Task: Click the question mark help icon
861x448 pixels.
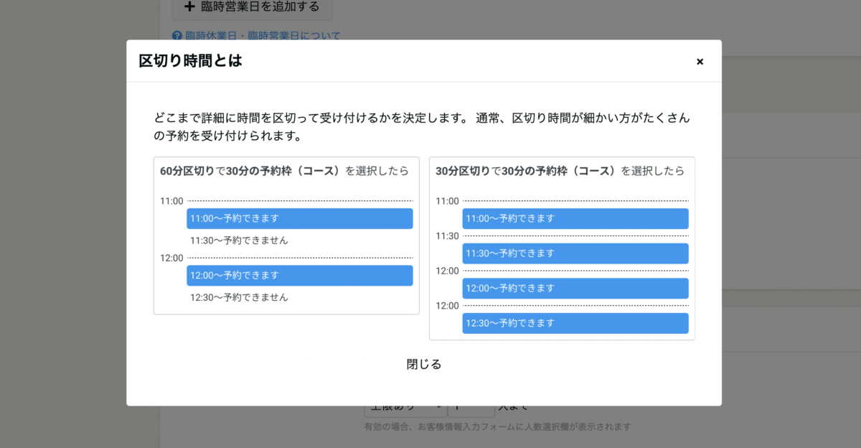Action: (x=177, y=35)
